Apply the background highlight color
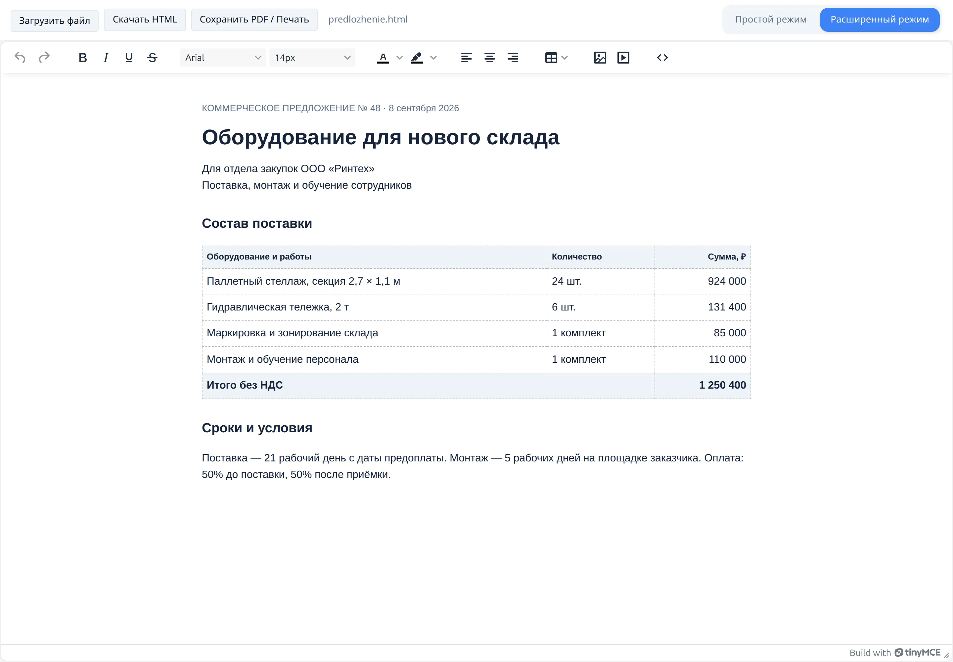Image resolution: width=953 pixels, height=662 pixels. click(x=417, y=58)
